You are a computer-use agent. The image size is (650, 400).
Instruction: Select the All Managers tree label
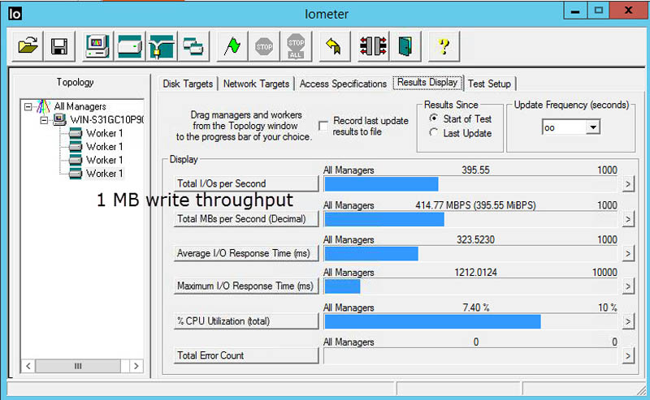pos(80,106)
